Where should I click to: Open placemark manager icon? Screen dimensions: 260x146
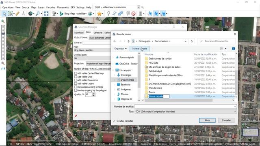click(128, 13)
